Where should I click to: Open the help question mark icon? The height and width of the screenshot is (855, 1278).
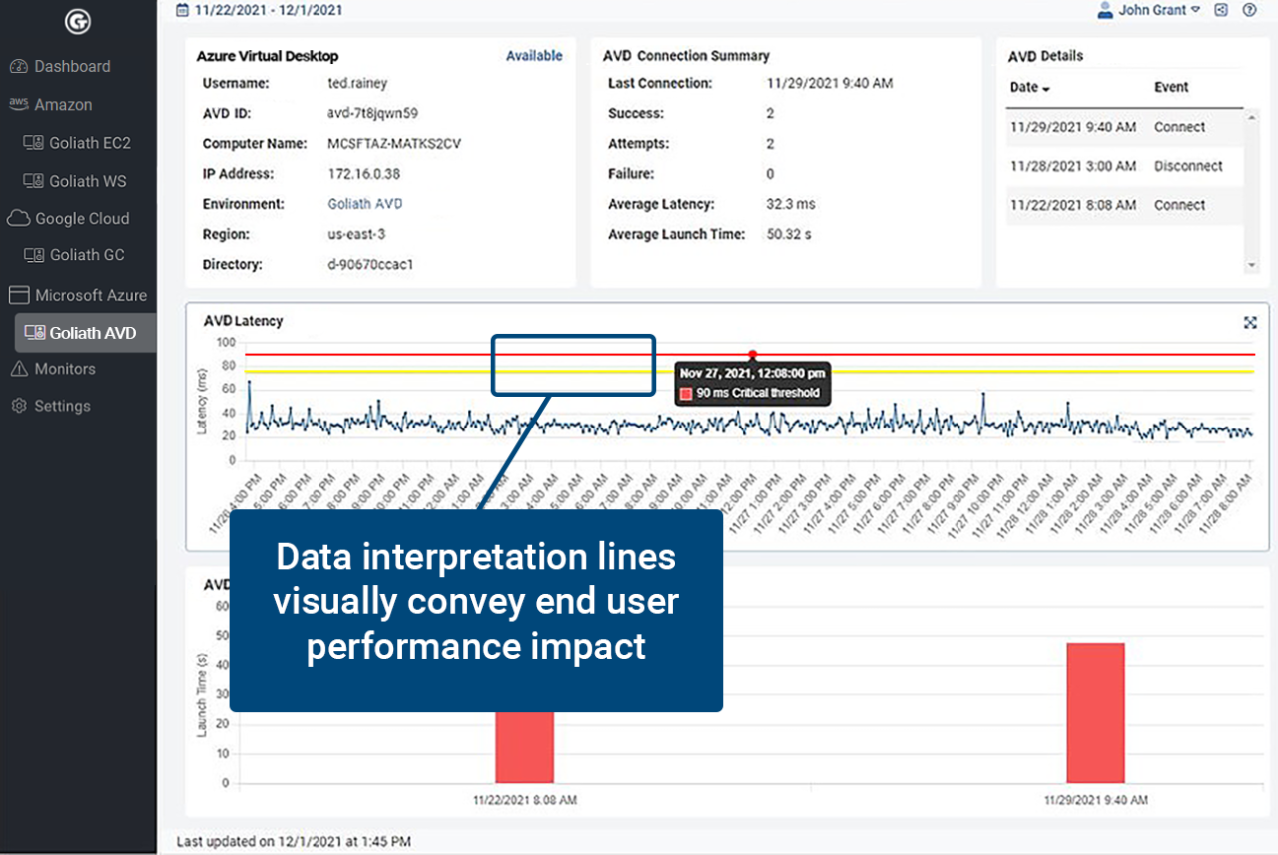click(1249, 10)
